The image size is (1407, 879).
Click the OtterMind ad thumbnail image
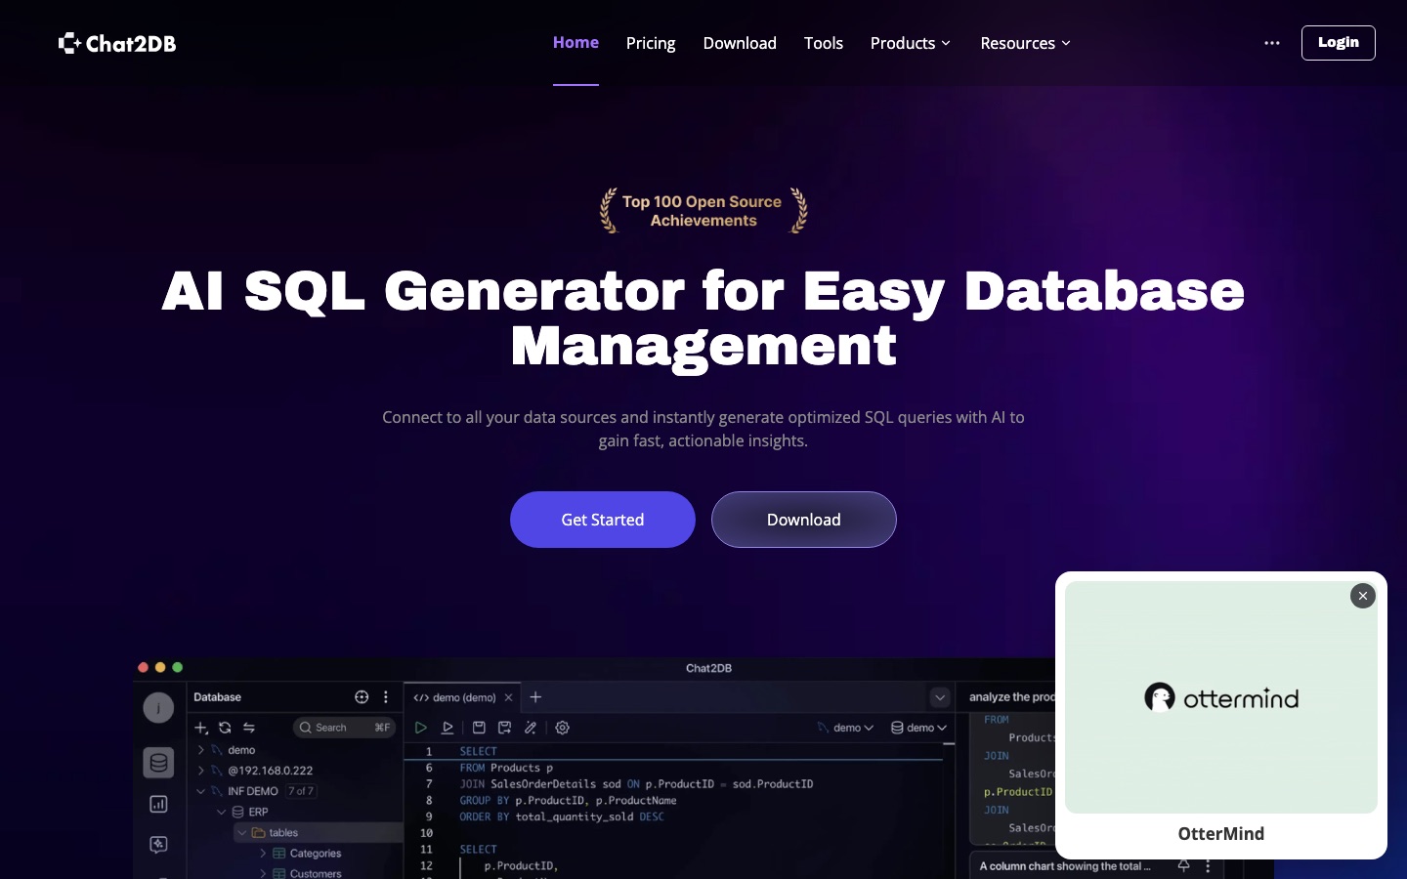[x=1221, y=697]
